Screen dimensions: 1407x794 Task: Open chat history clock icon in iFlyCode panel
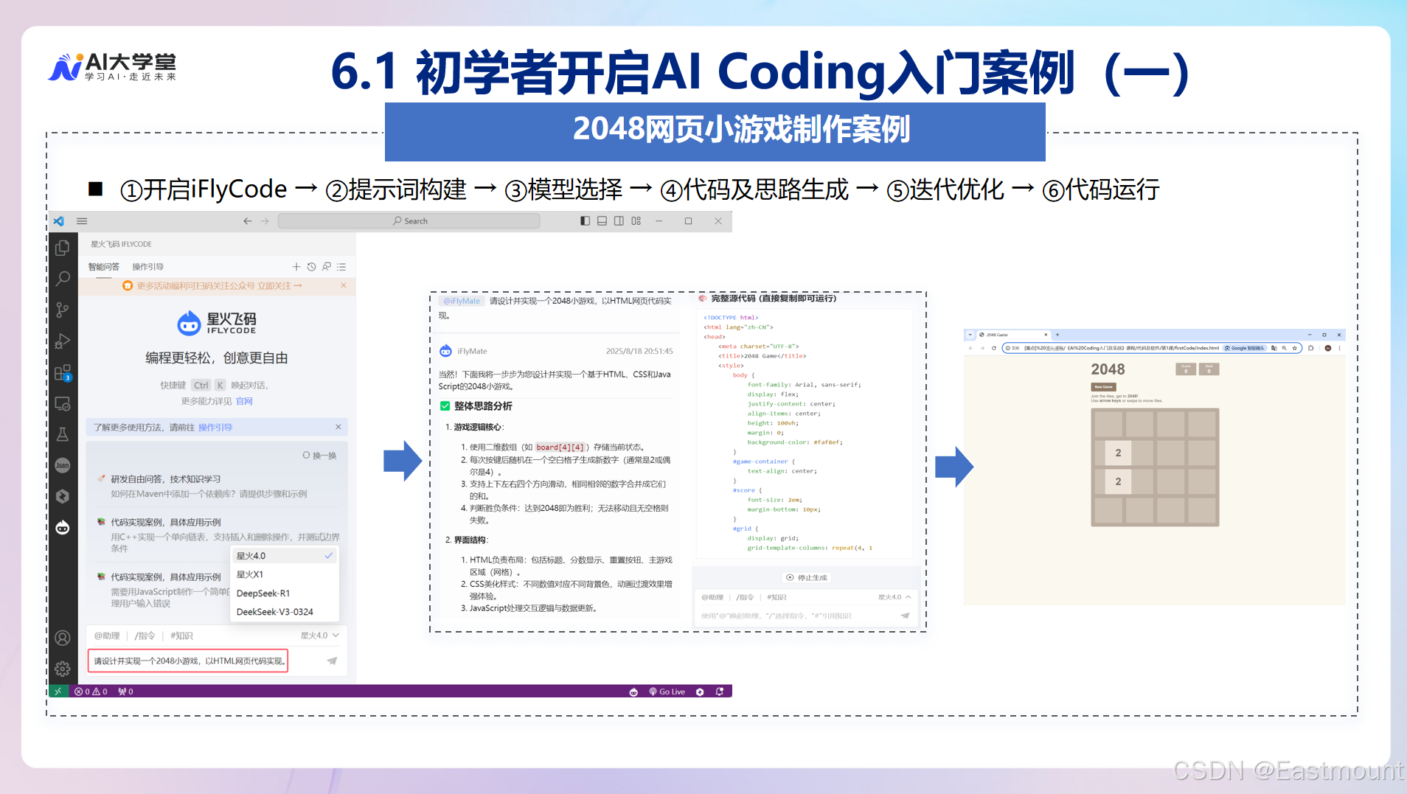coord(311,267)
